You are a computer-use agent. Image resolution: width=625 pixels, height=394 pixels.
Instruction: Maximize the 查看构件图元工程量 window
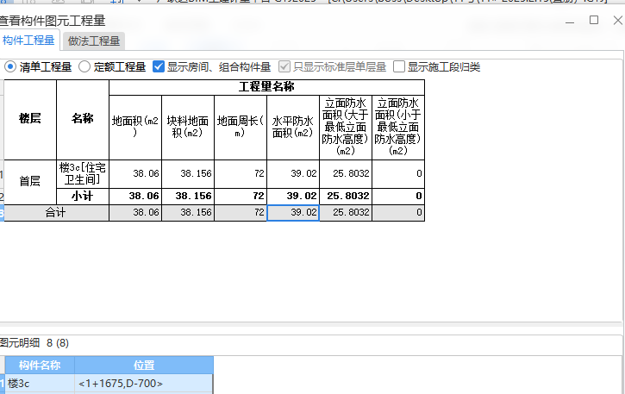click(x=594, y=20)
